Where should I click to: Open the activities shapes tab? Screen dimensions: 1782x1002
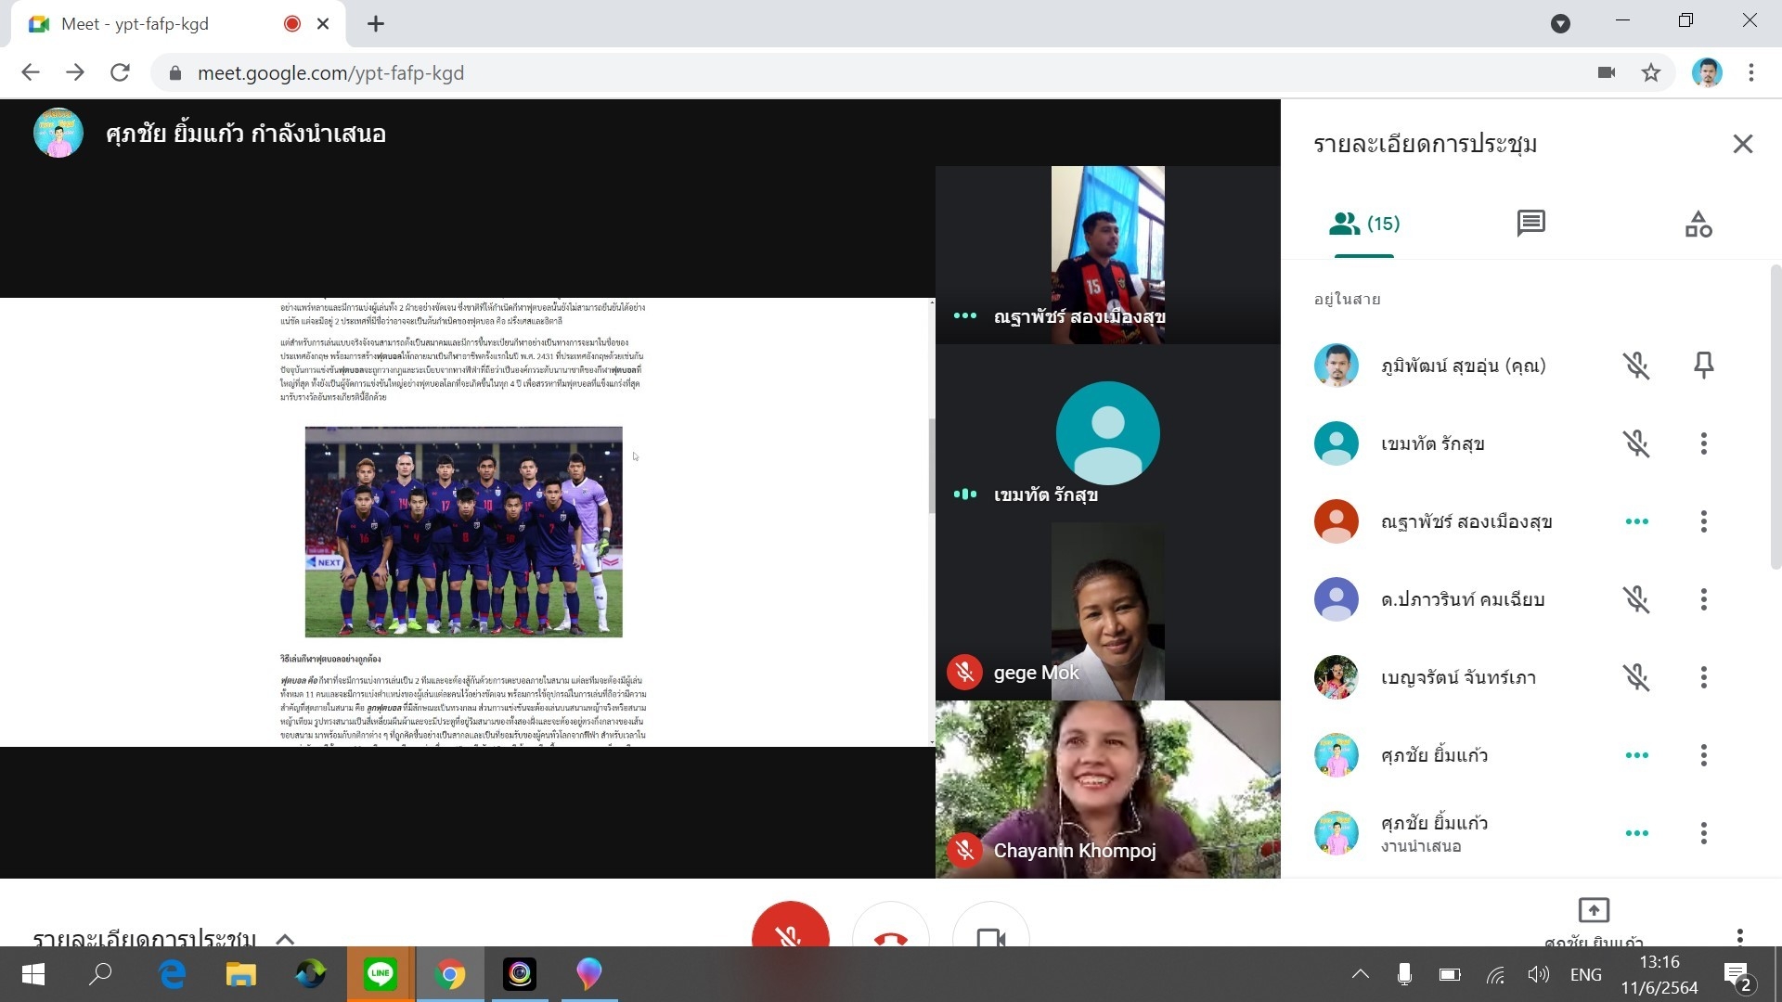pyautogui.click(x=1698, y=224)
